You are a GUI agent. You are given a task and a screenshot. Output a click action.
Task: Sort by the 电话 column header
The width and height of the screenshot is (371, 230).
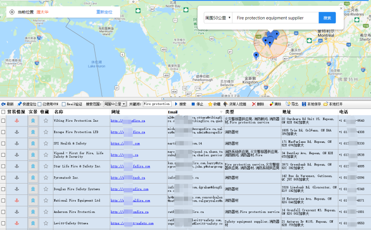click(344, 112)
